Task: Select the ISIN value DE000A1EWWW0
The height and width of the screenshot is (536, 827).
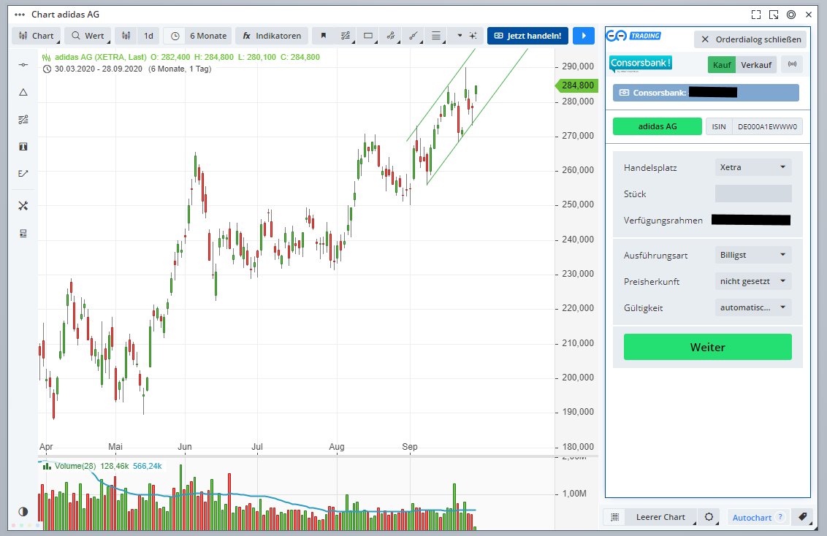Action: pyautogui.click(x=767, y=126)
